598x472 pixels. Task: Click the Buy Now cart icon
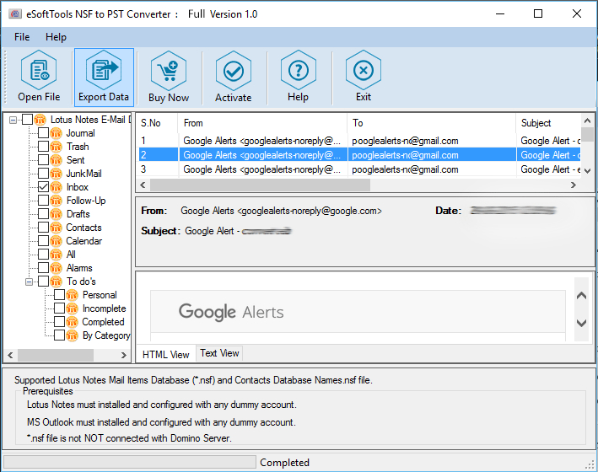point(169,71)
